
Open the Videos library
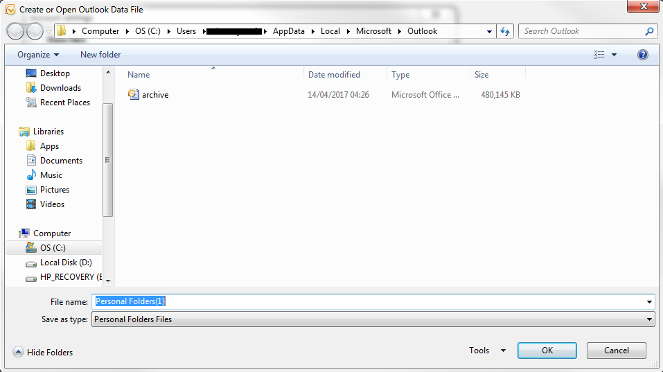tap(52, 204)
